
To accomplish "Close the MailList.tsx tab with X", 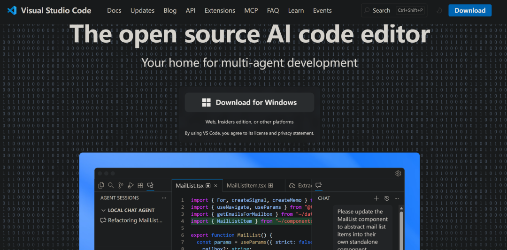I will click(x=215, y=186).
